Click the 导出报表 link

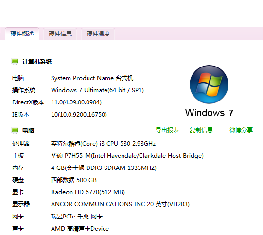coord(167,130)
